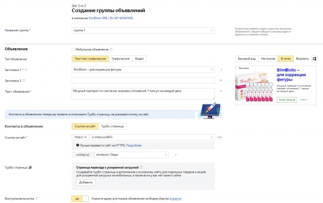Clear the group name field

tap(211, 30)
